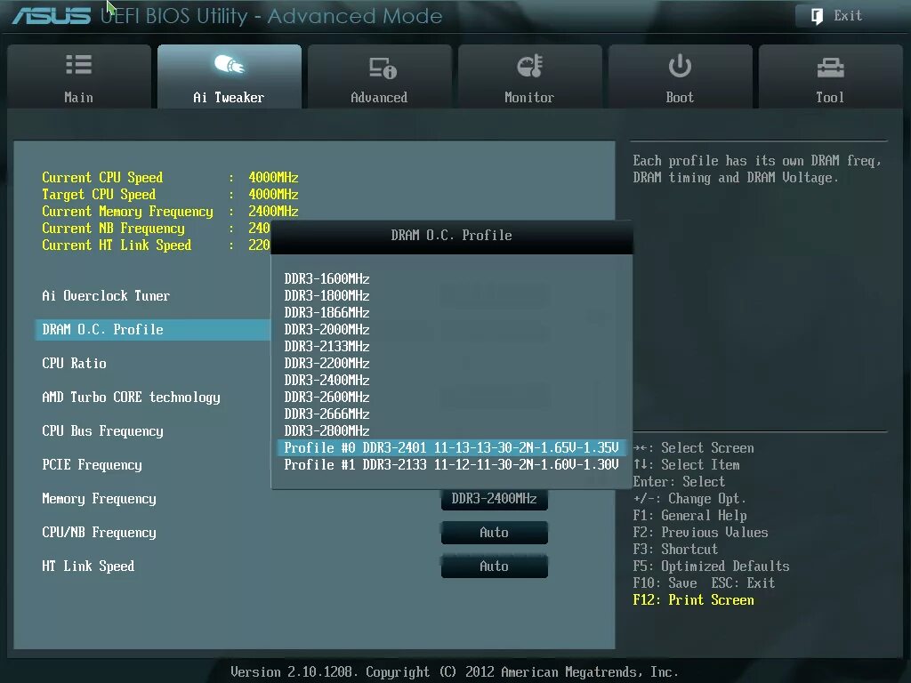Switch to the Tool tab

pyautogui.click(x=831, y=76)
